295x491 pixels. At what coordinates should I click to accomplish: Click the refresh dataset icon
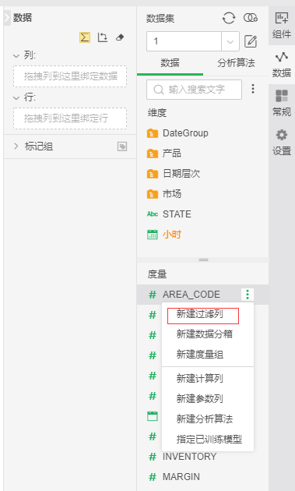click(229, 18)
